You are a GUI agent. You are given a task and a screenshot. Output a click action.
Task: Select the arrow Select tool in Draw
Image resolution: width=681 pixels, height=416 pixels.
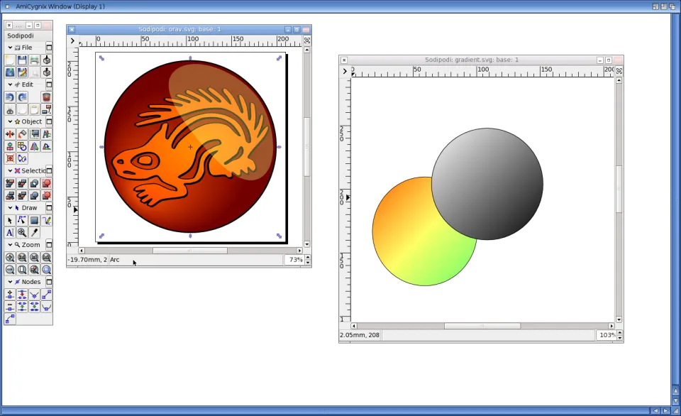coord(10,221)
